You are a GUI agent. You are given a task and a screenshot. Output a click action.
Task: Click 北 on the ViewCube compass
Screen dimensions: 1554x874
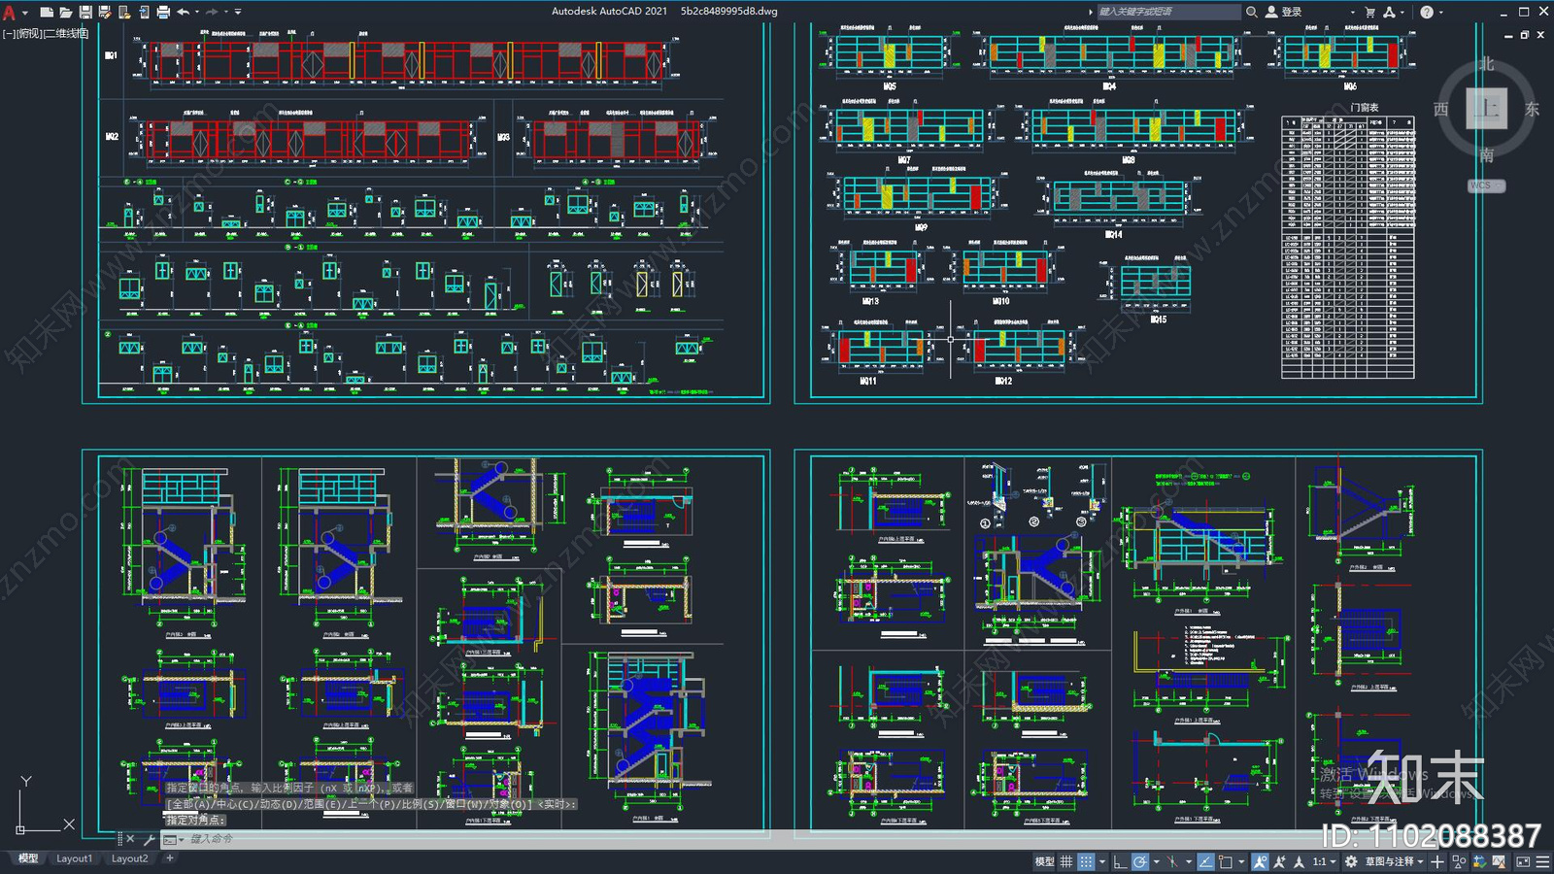[1486, 64]
